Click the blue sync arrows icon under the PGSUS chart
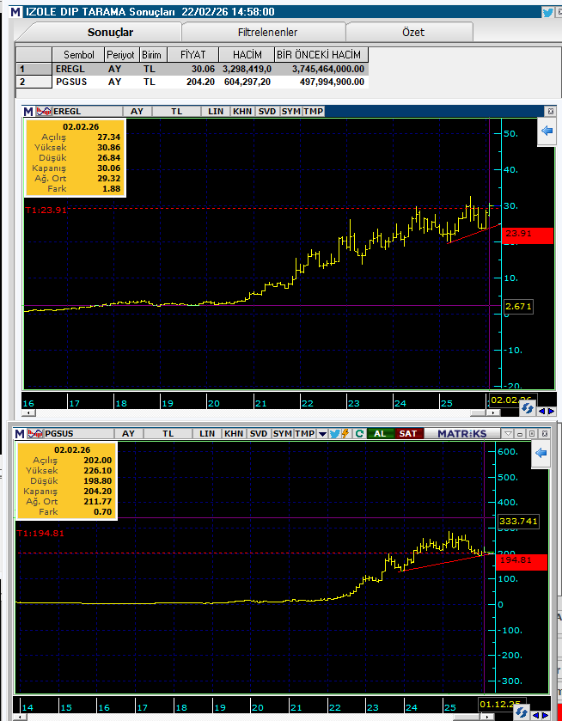 pos(522,713)
